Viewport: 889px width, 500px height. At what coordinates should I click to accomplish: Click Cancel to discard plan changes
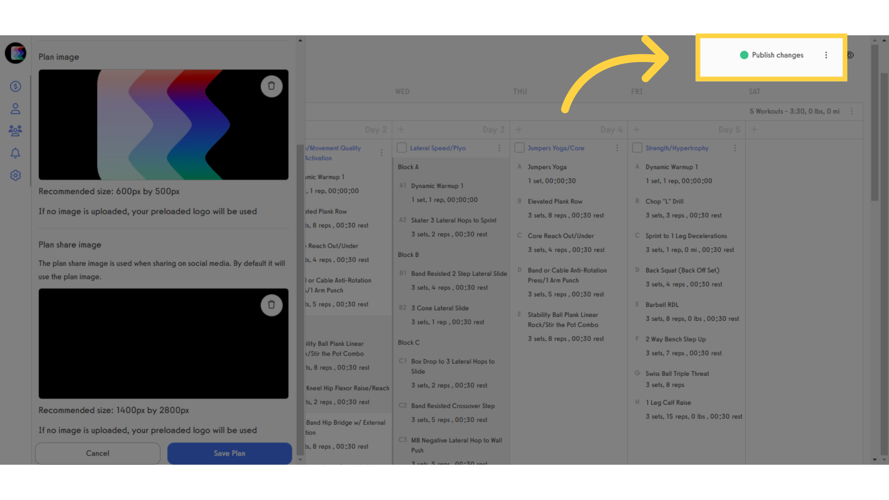click(97, 452)
